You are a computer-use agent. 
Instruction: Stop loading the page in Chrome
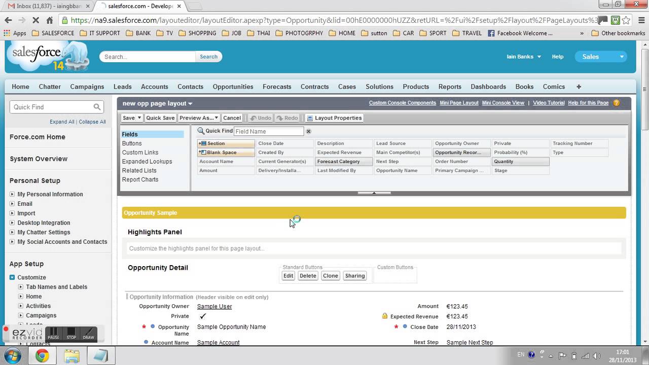click(x=35, y=20)
